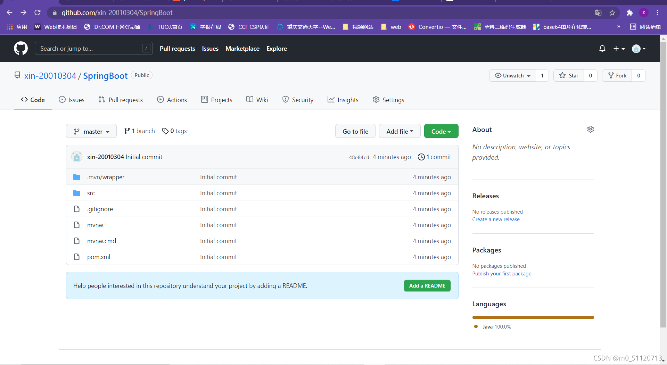Open the xin-20010304 owner link
The width and height of the screenshot is (667, 365).
pos(50,76)
